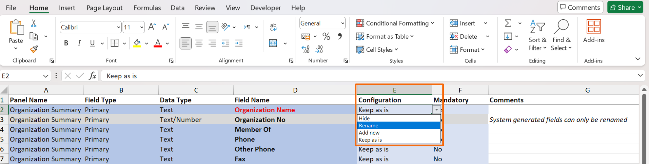This screenshot has height=164, width=649.
Task: Click the Format Painter brush icon
Action: 34,49
